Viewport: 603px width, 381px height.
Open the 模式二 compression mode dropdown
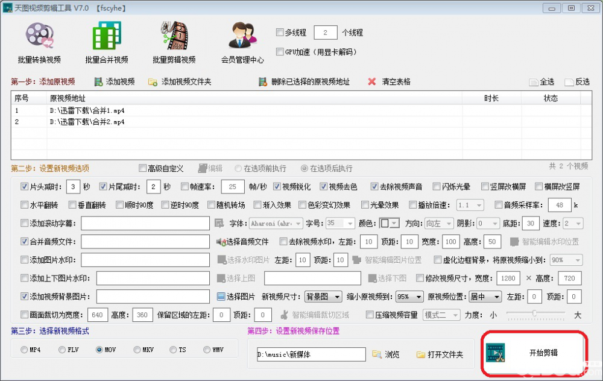pyautogui.click(x=441, y=315)
